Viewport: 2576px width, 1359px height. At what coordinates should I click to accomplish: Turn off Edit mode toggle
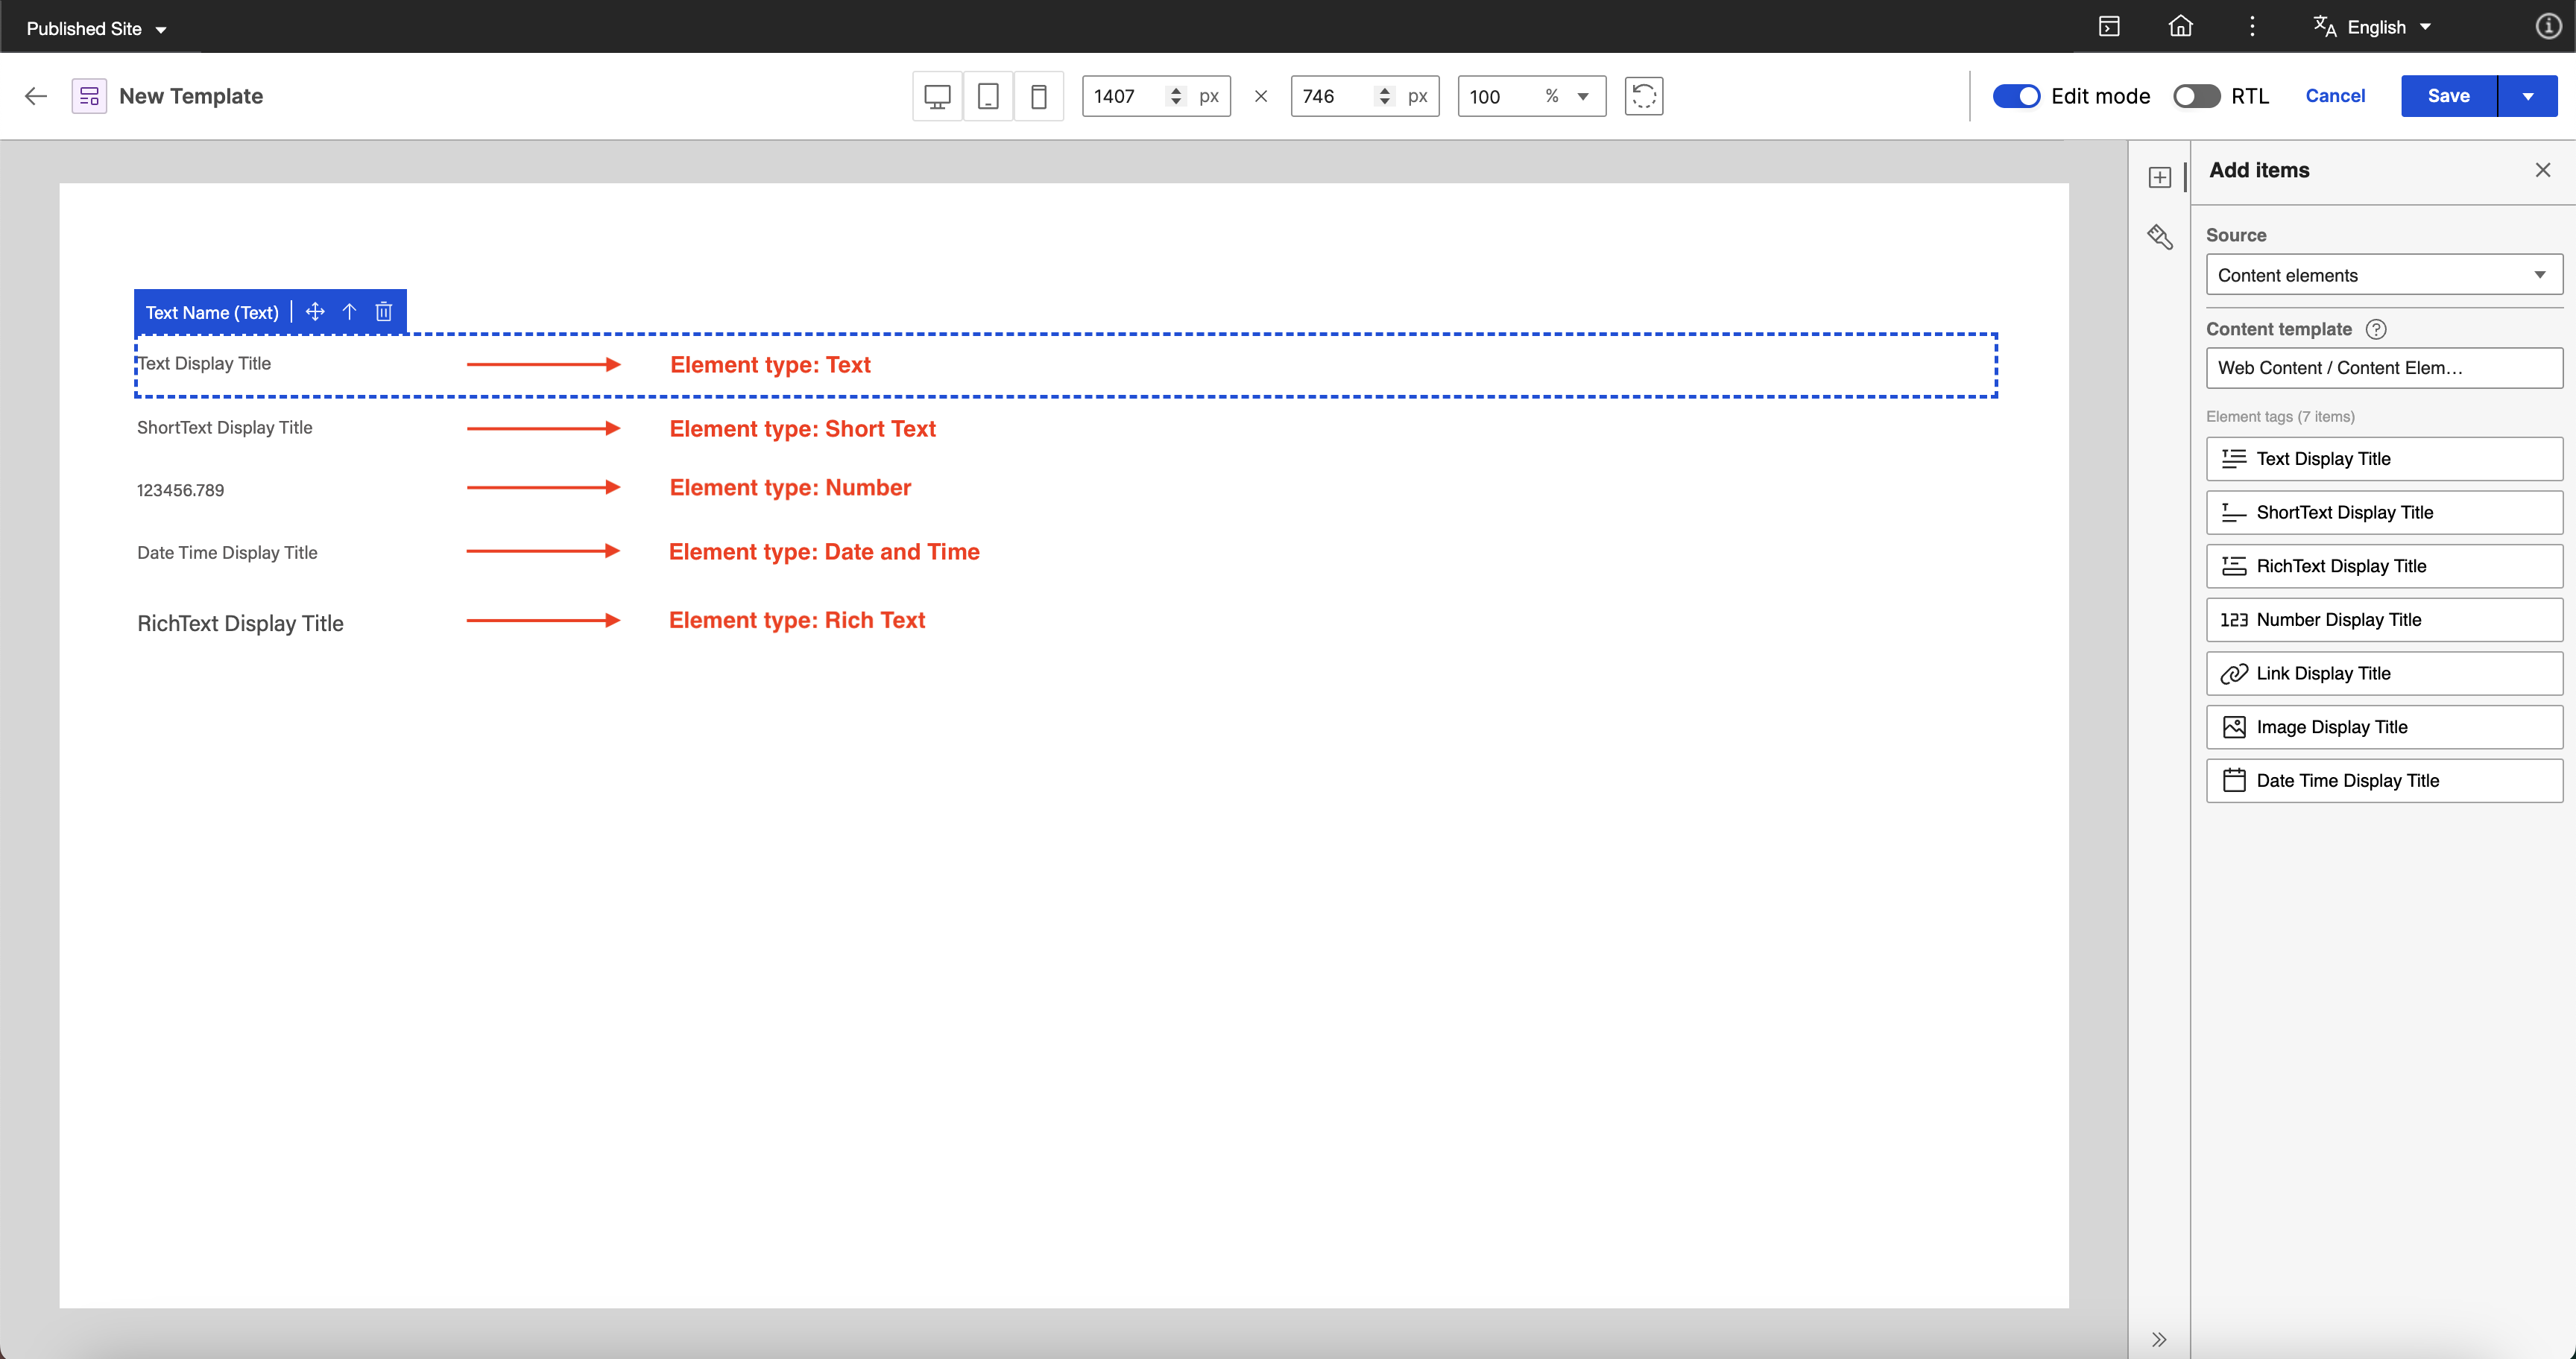point(2016,96)
